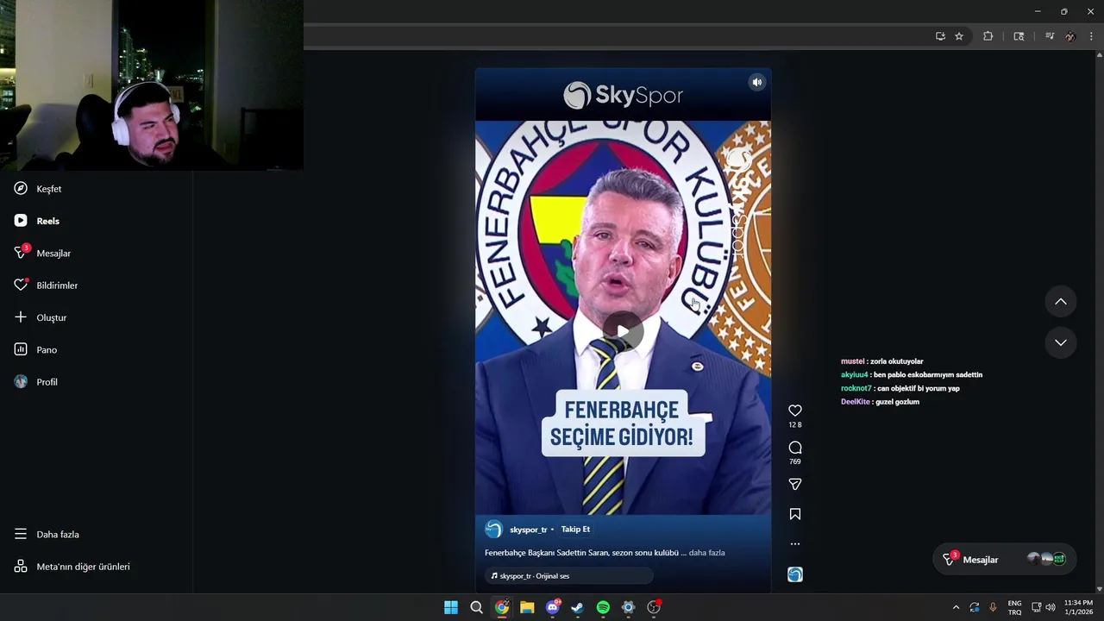Open the reel comments bubble
Screen dimensions: 1104x621
click(x=795, y=448)
